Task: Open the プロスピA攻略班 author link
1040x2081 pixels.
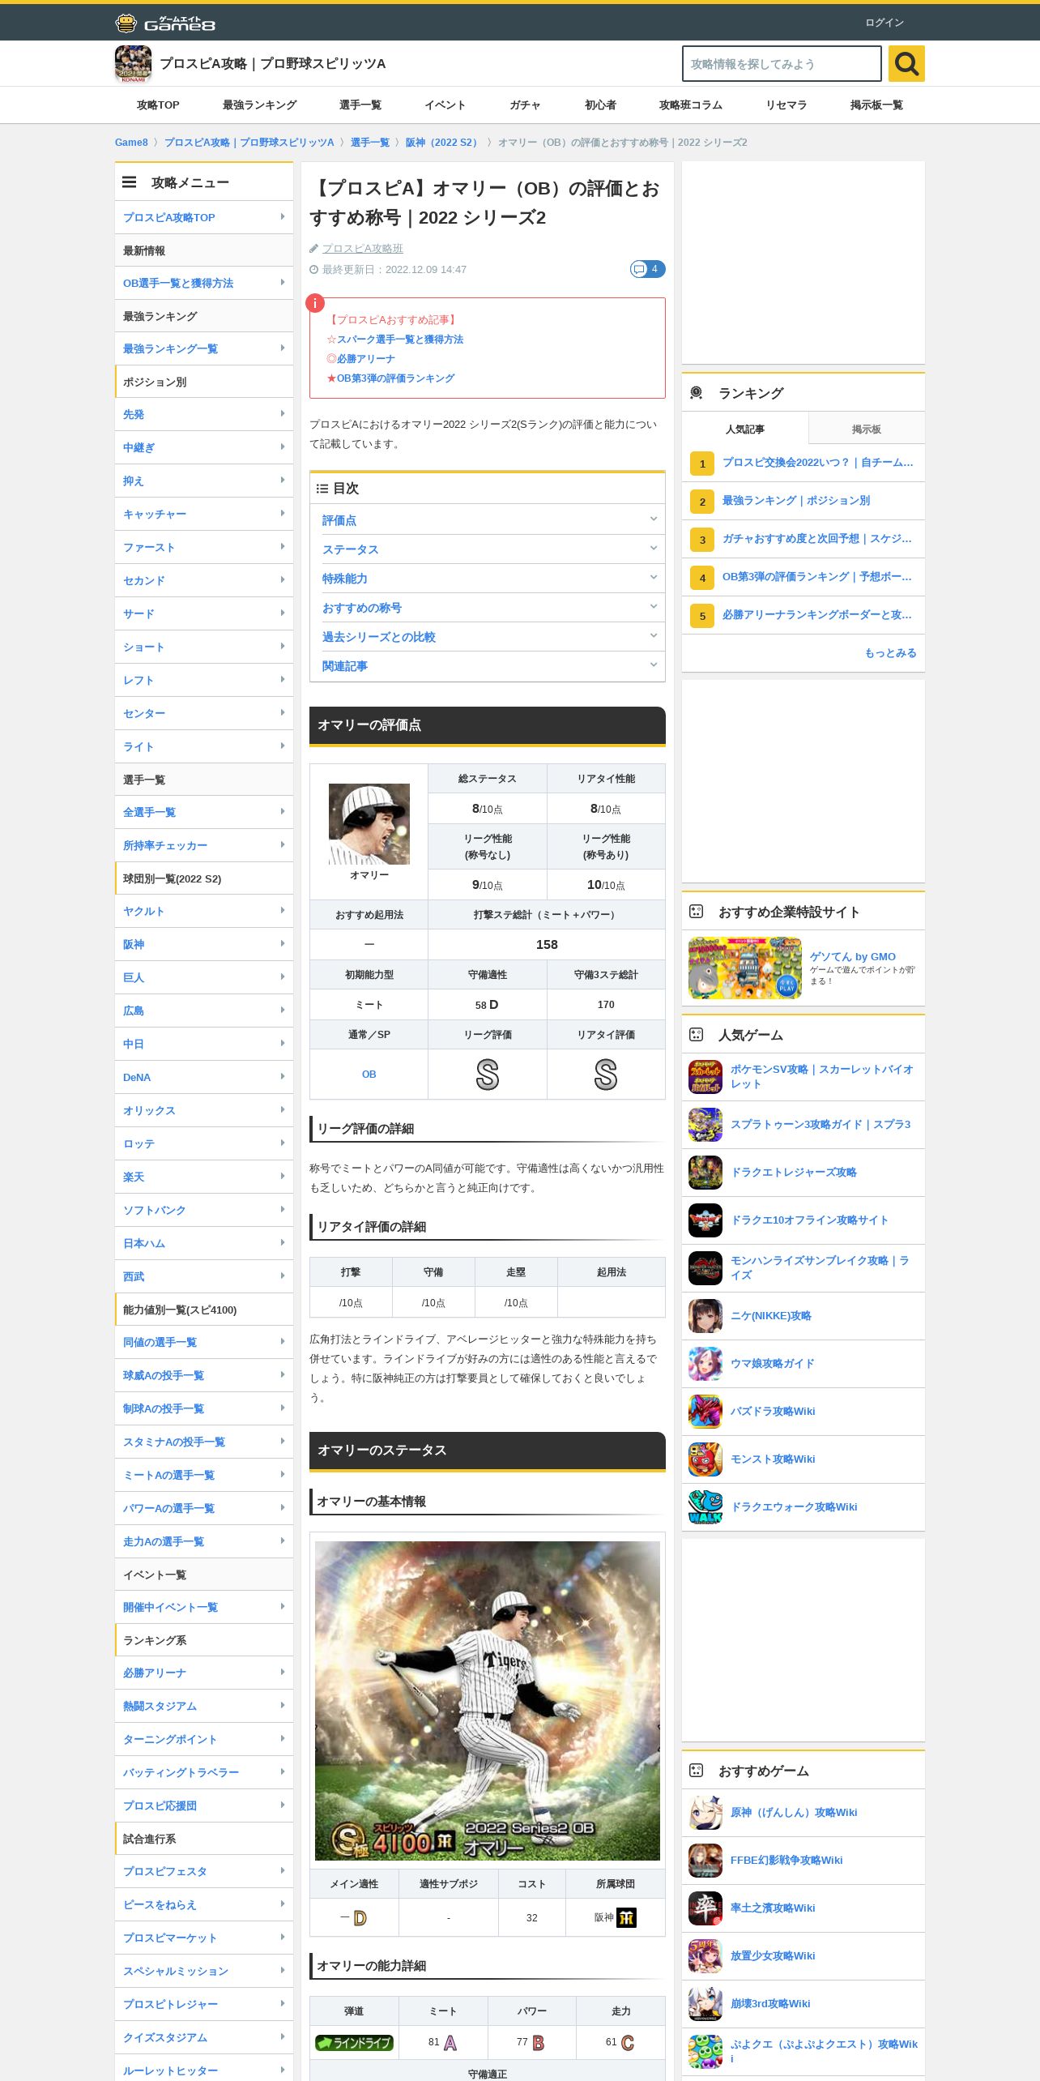Action: (362, 249)
